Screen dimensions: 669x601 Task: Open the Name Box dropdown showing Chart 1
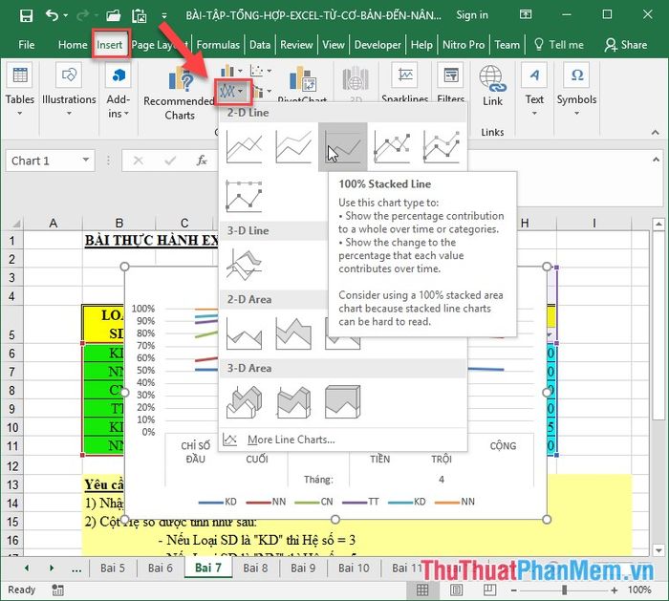(x=86, y=161)
